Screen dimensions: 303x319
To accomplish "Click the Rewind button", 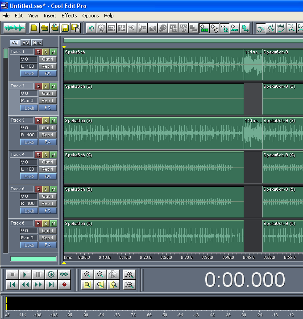I will pos(25,284).
